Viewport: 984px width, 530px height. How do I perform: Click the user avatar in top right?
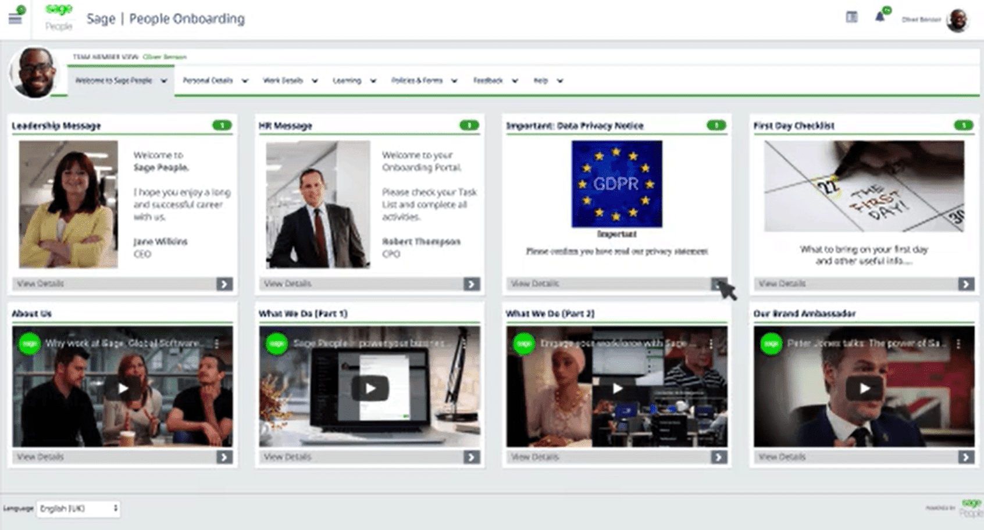click(957, 20)
